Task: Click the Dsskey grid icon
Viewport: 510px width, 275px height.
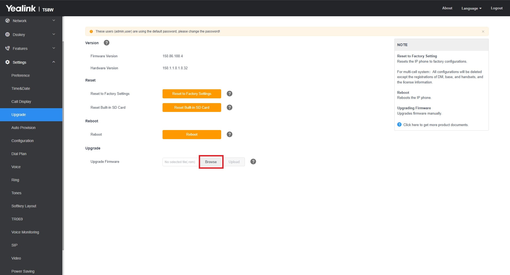Action: (x=7, y=34)
